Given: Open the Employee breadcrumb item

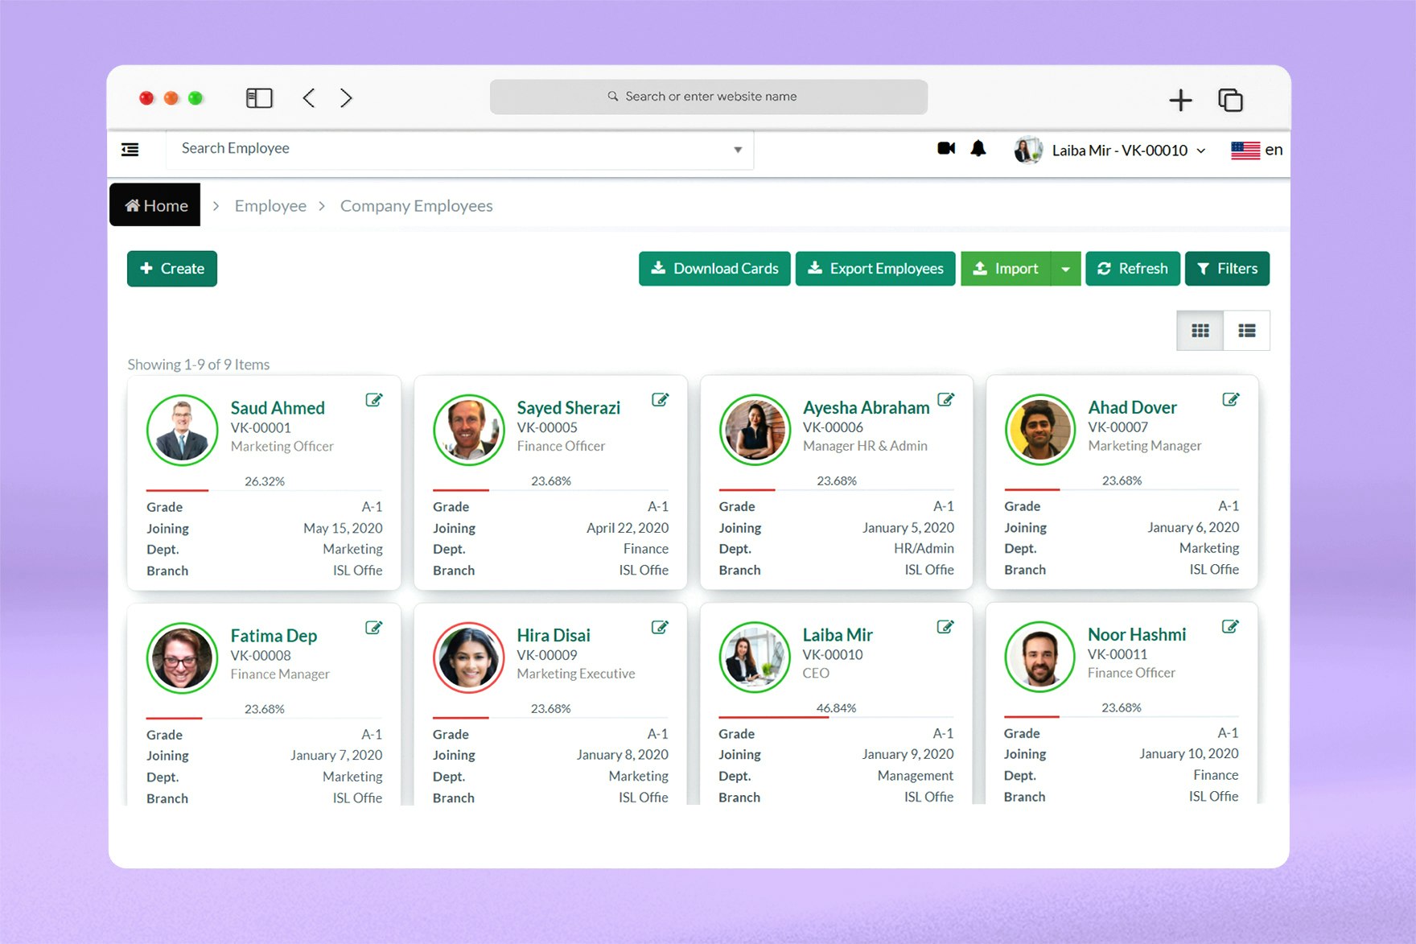Looking at the screenshot, I should click(270, 206).
